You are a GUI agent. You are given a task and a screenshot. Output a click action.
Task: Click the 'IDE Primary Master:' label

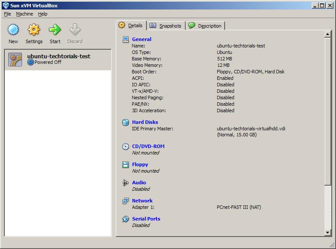click(152, 129)
